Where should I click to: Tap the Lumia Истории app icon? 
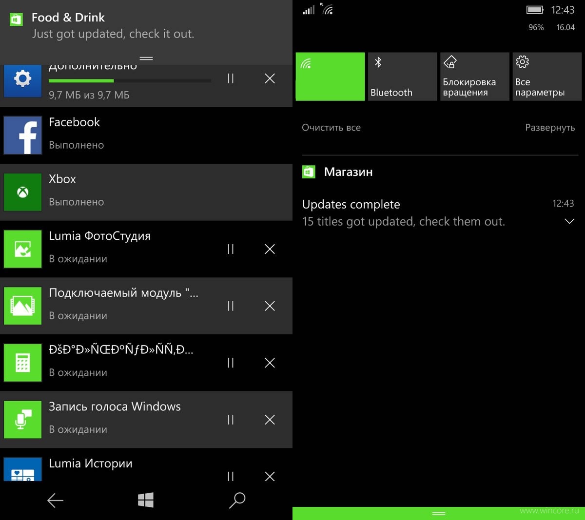point(23,469)
